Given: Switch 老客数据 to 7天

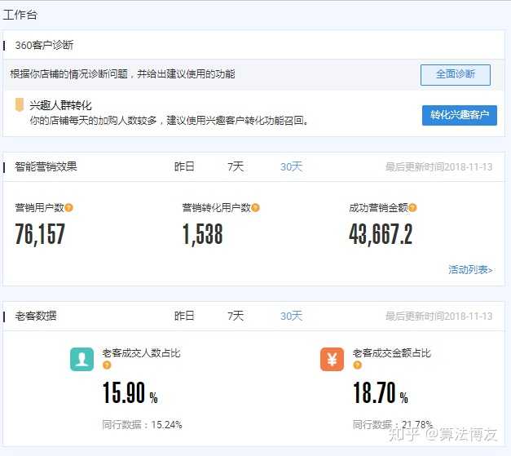Looking at the screenshot, I should (x=236, y=316).
